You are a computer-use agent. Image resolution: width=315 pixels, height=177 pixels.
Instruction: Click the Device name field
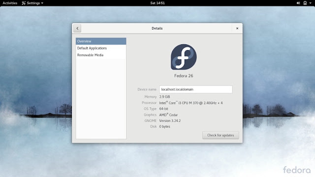pyautogui.click(x=196, y=89)
